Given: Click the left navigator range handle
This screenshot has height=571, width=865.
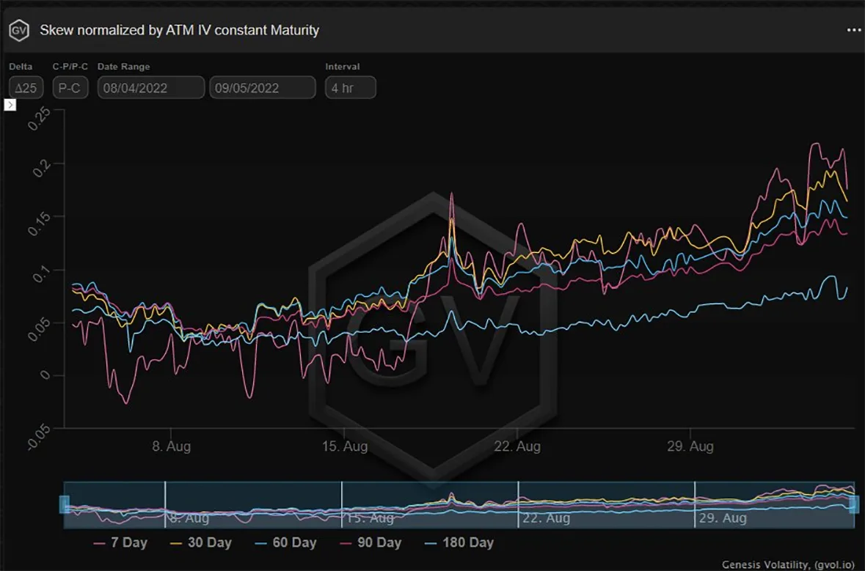Looking at the screenshot, I should 65,504.
